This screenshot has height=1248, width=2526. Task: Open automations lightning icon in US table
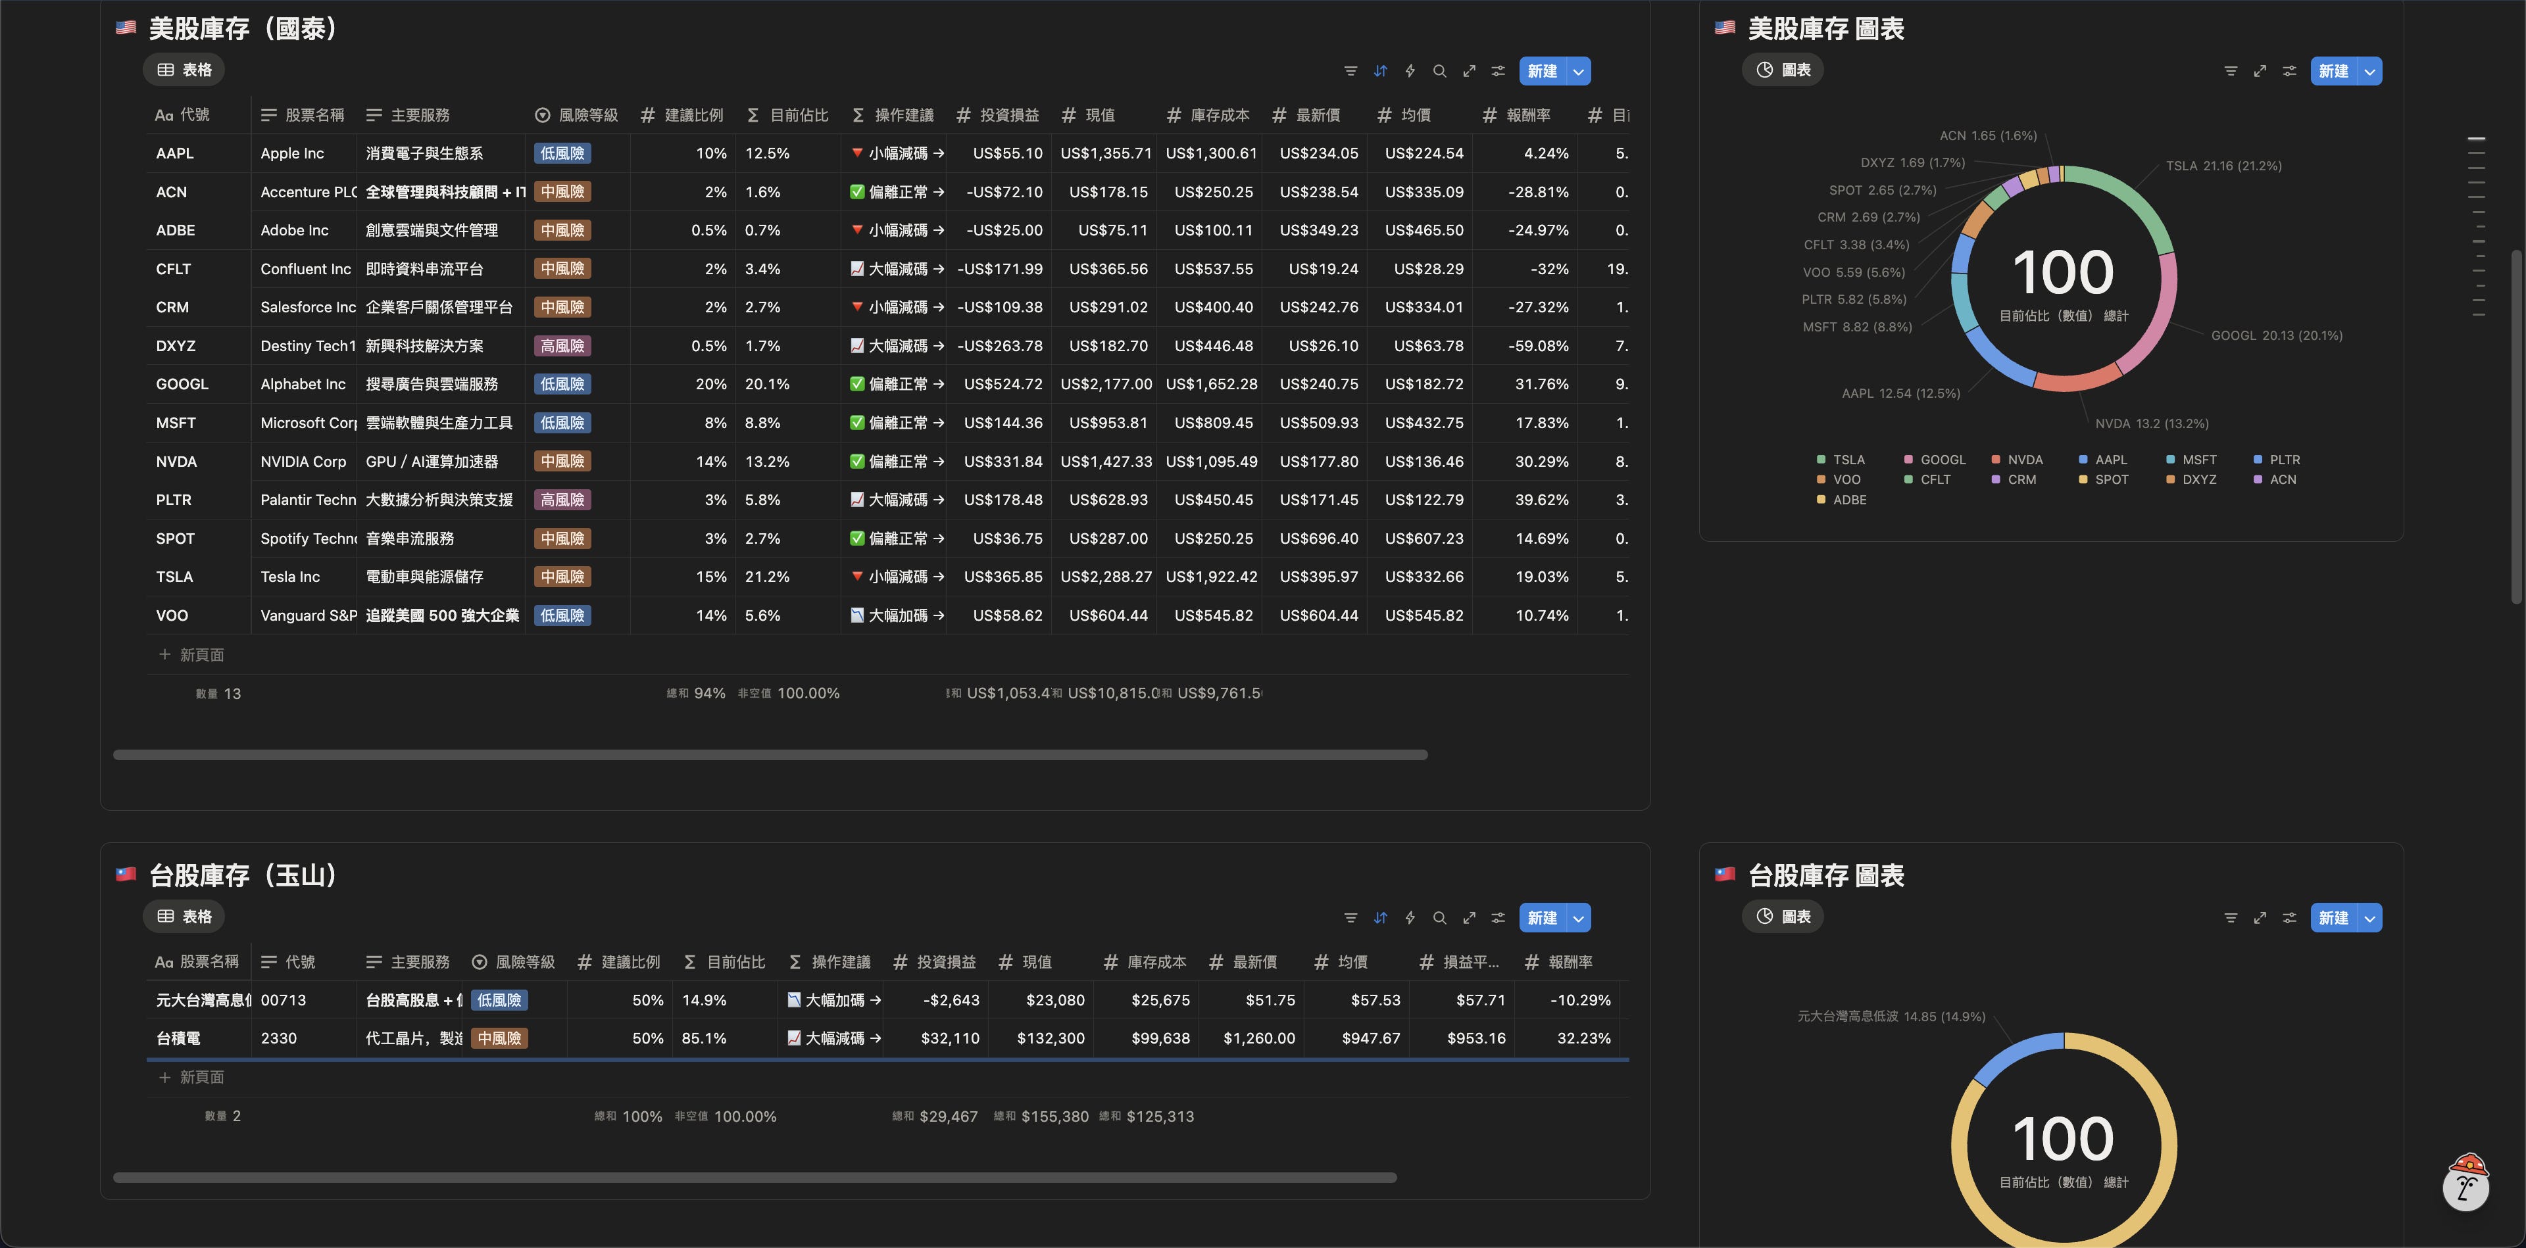[x=1409, y=70]
